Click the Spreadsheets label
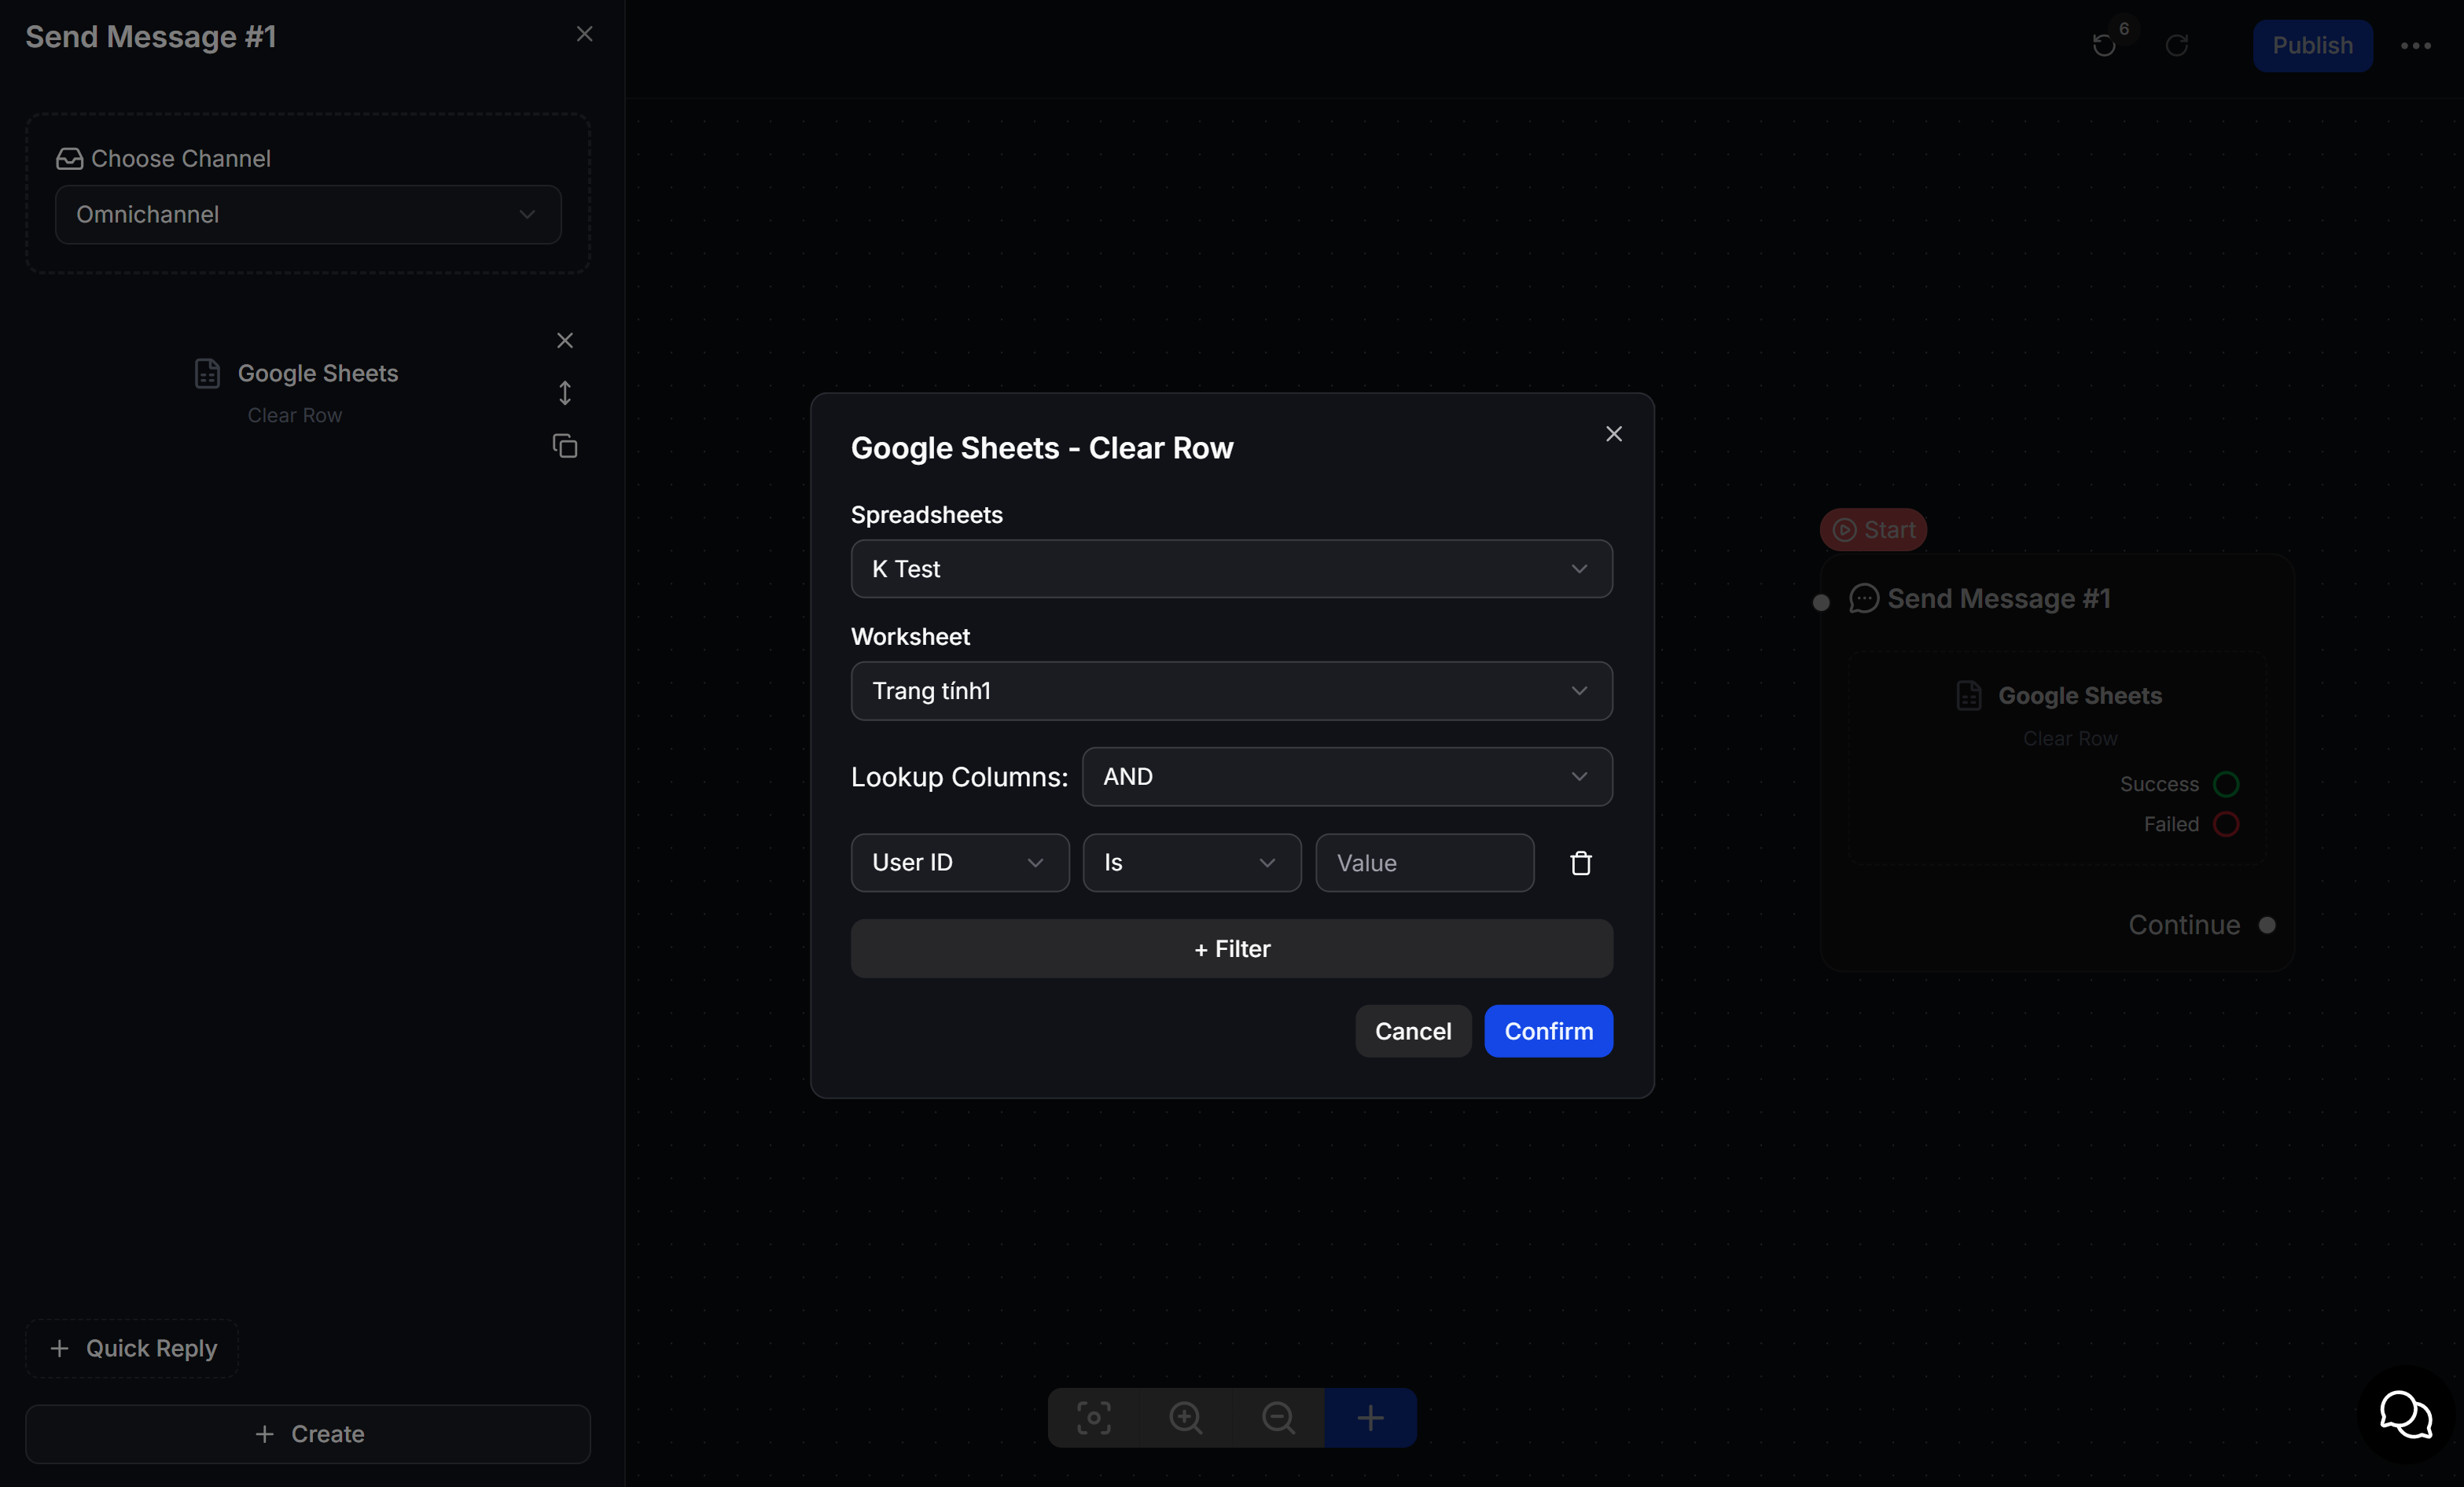Screen dimensions: 2464x1487 coord(926,515)
